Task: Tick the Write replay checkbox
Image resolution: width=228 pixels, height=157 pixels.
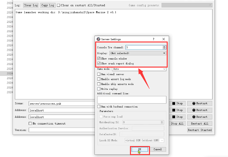Action: tap(99, 89)
